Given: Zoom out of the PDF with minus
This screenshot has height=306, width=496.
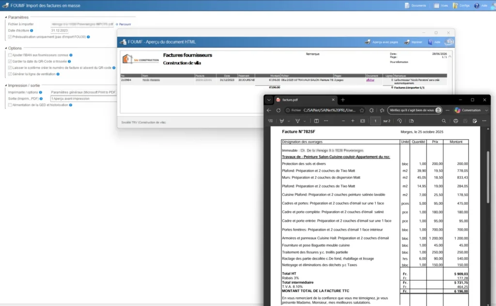Looking at the screenshot, I should point(343,121).
